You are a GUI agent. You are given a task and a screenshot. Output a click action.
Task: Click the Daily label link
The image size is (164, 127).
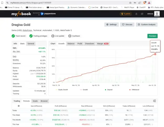pyautogui.click(x=14, y=57)
